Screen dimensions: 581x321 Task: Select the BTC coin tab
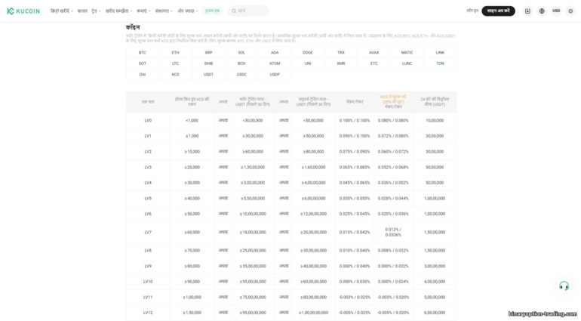tap(143, 53)
